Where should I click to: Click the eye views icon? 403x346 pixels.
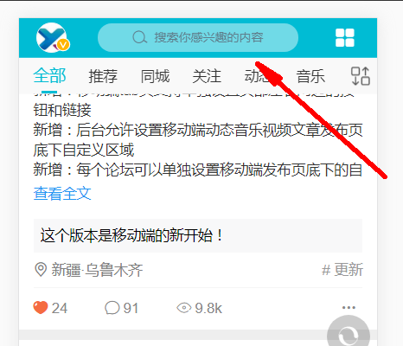[183, 308]
